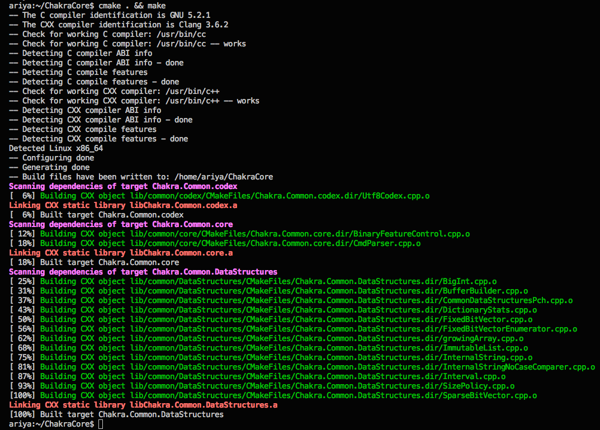This screenshot has height=430, width=600.
Task: Click the DictionaryStats.cpp.o build line
Action: (x=273, y=310)
